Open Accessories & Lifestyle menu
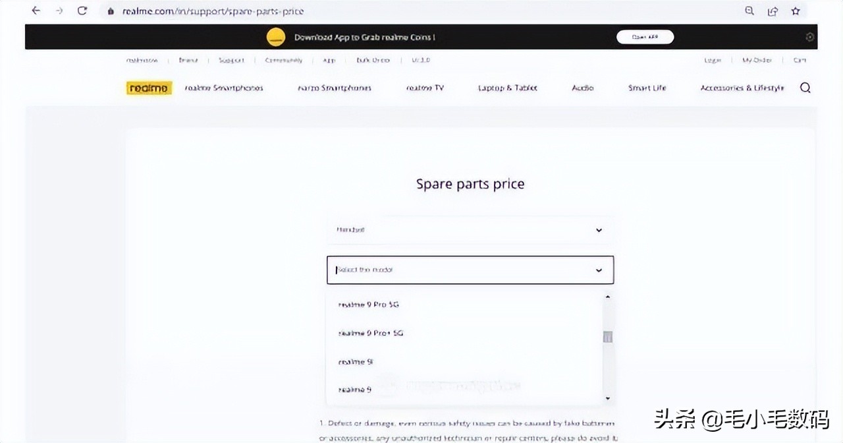Image resolution: width=843 pixels, height=443 pixels. [x=742, y=88]
